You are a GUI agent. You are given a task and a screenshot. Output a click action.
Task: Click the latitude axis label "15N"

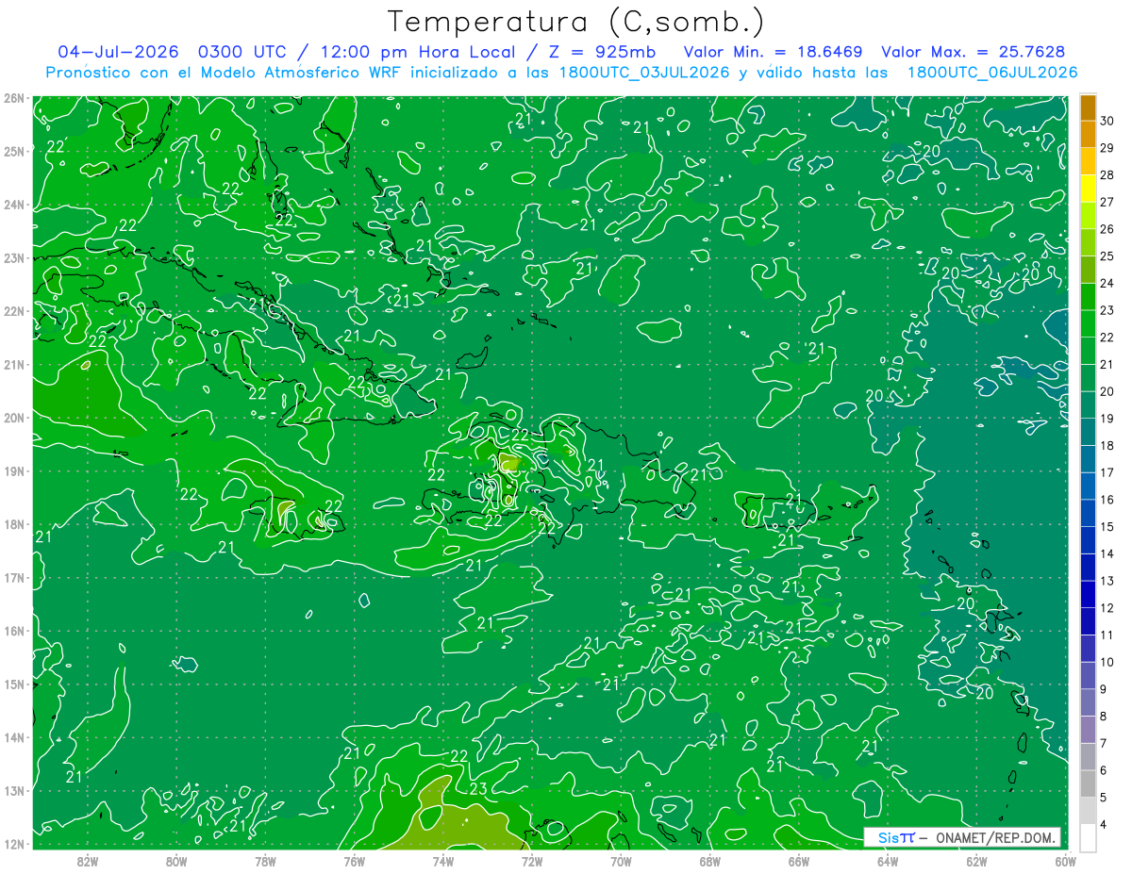[14, 684]
